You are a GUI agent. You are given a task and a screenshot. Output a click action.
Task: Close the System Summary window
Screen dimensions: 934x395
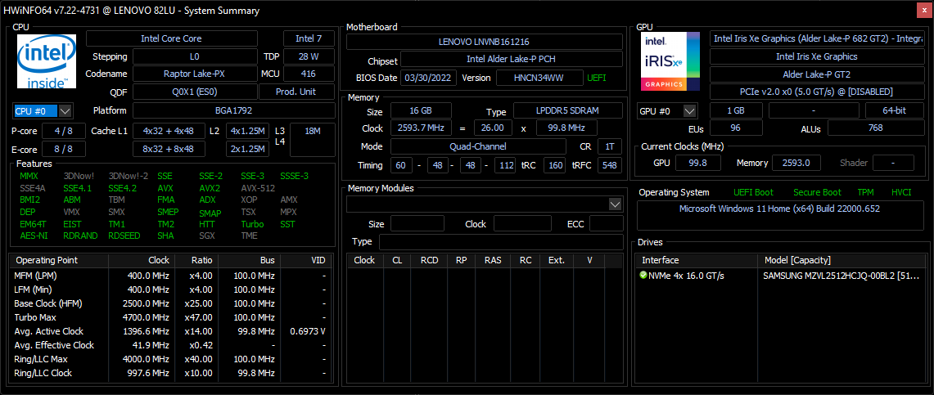[x=923, y=10]
